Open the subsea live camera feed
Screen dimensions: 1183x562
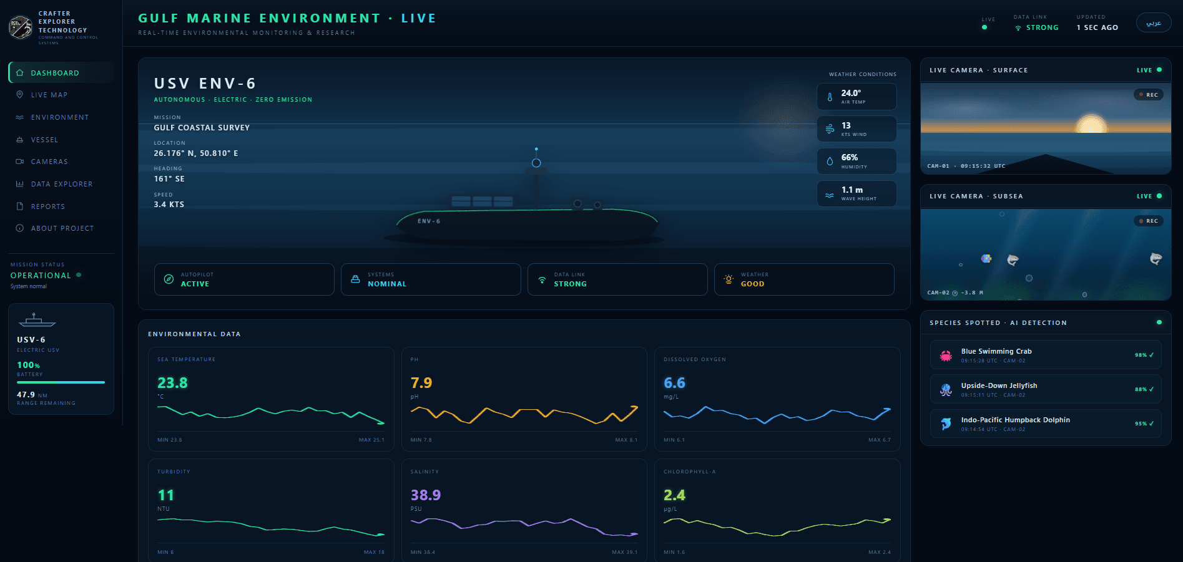pos(1046,254)
